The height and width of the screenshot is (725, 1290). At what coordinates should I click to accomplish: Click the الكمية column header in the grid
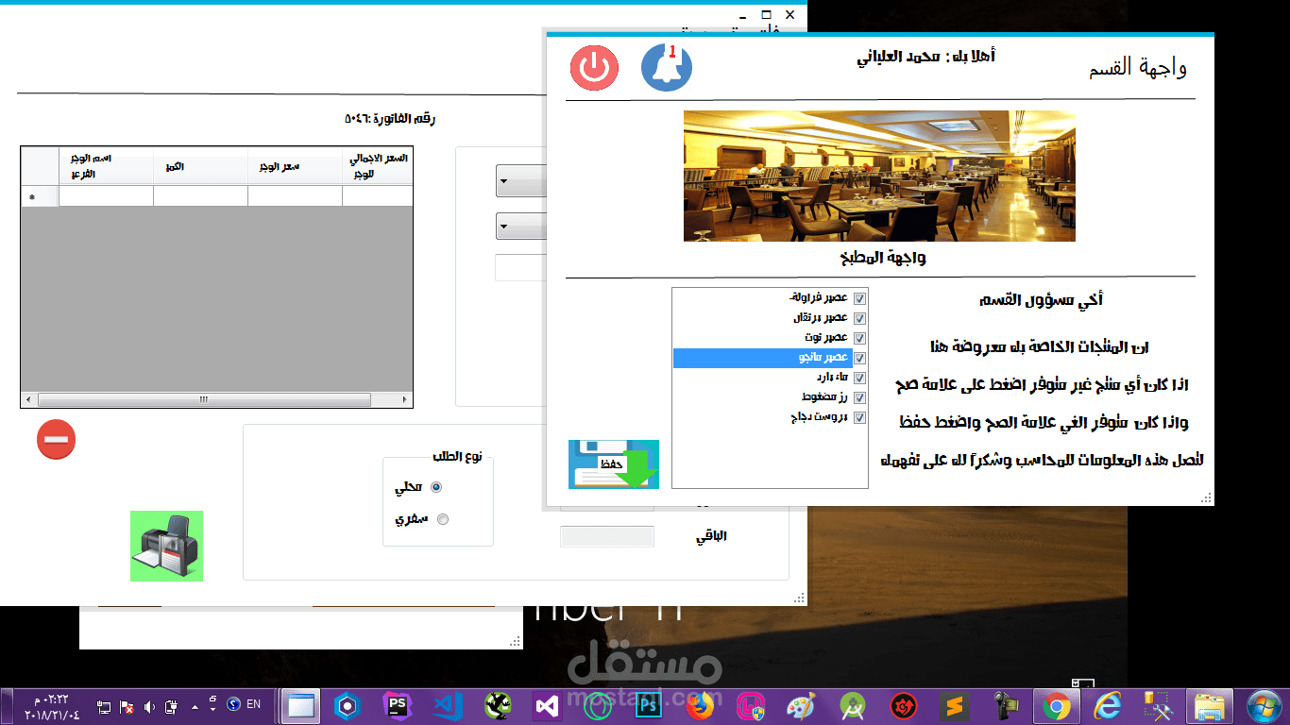[x=200, y=166]
